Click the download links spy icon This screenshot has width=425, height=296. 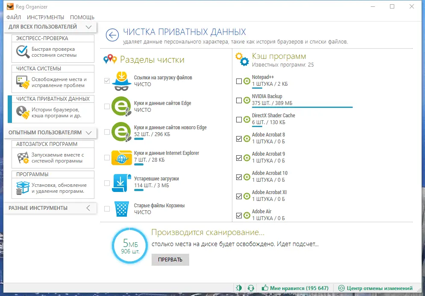point(121,81)
